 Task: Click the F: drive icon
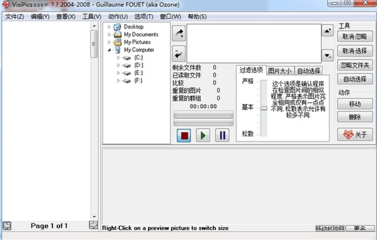(x=127, y=81)
